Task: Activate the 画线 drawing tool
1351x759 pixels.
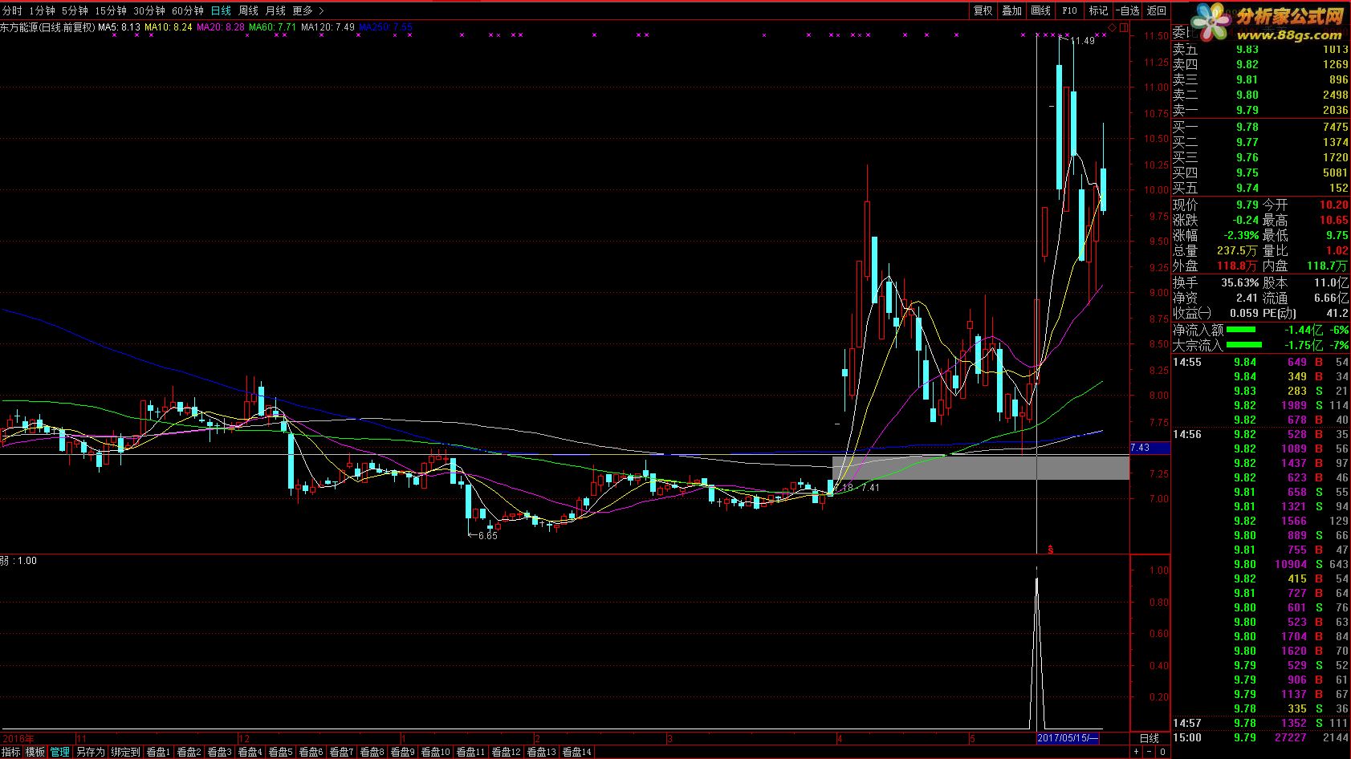Action: point(1041,10)
